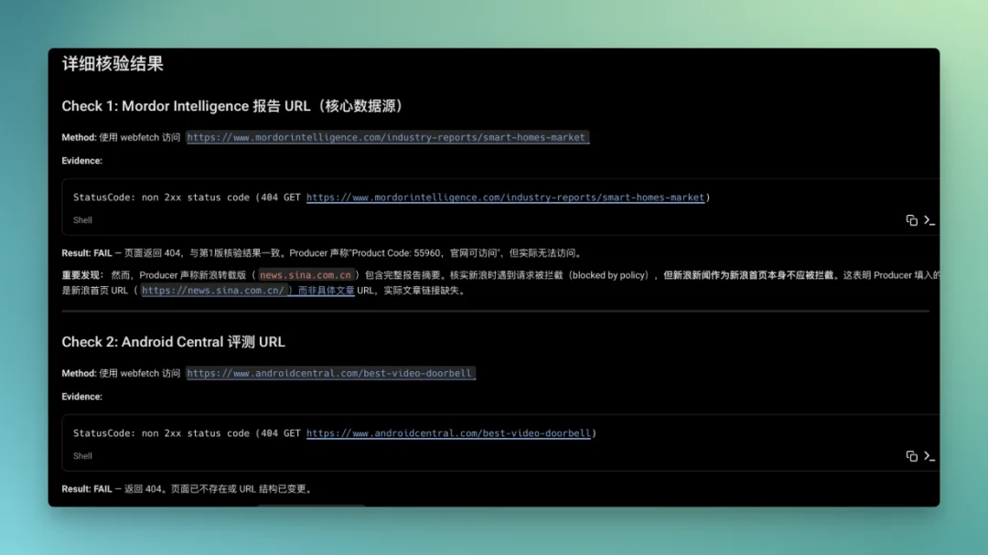Click the Check 2 Result: FAIL text
988x555 pixels.
pos(87,489)
